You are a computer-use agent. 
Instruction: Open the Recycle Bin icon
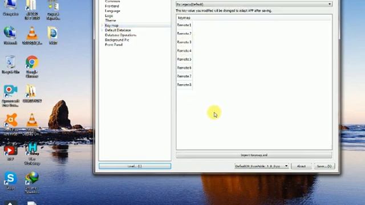coord(10,64)
